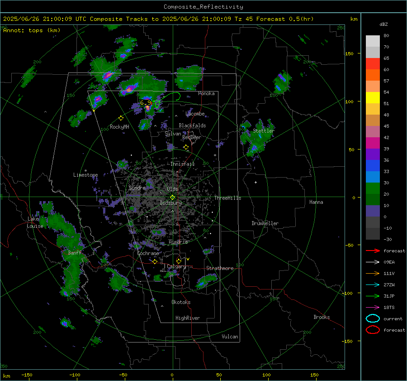Click the purple swatch between 39 and 36

(373, 154)
